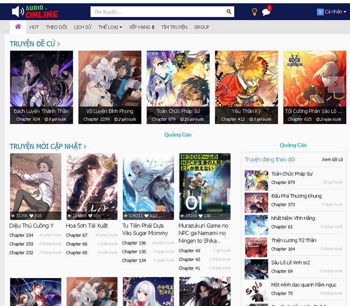Open the Truyện Mới Cập Nhật heading link

[48, 146]
